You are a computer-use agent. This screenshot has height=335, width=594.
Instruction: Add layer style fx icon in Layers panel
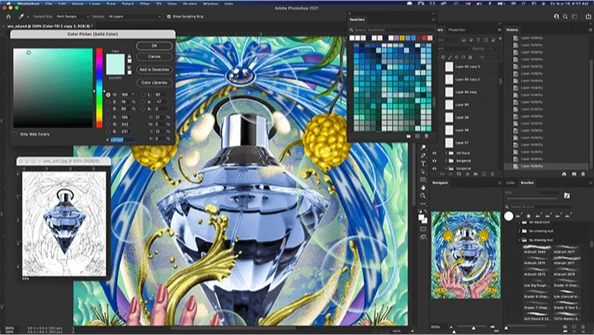point(450,174)
